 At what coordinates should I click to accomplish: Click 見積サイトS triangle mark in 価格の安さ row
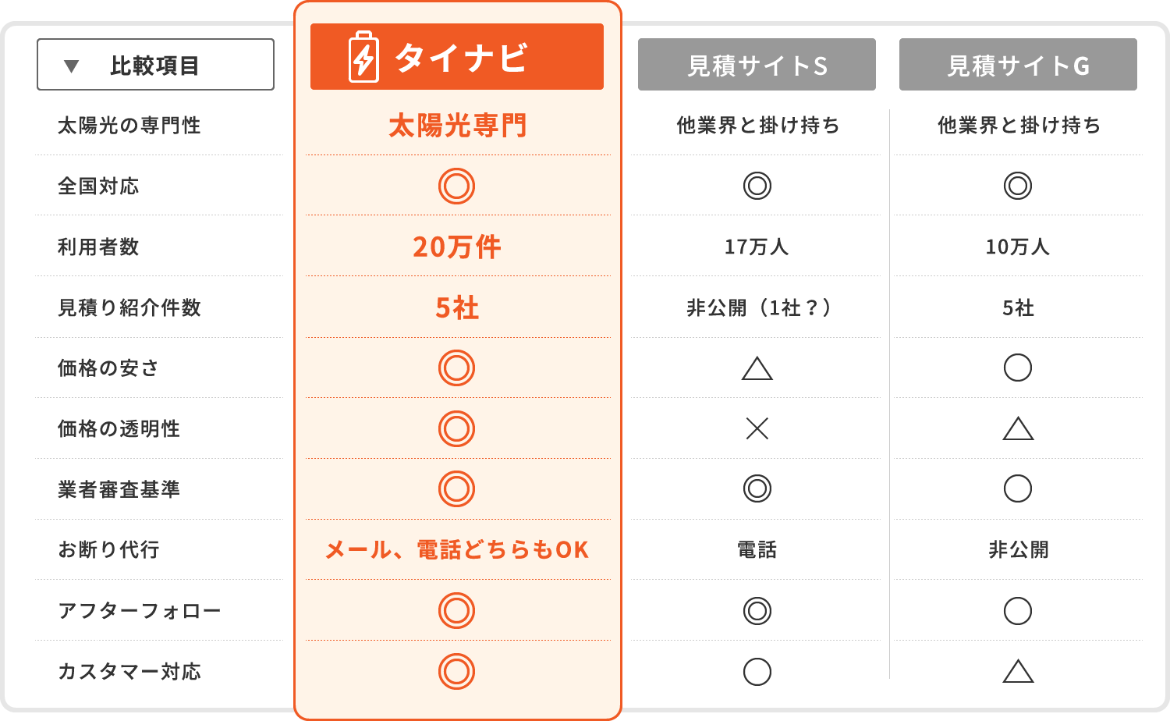[x=757, y=368]
